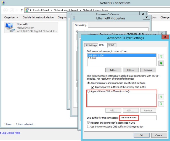170x141 pixels.
Task: Click the Ethernet0 network adapter icon
Action: pyautogui.click(x=10, y=28)
